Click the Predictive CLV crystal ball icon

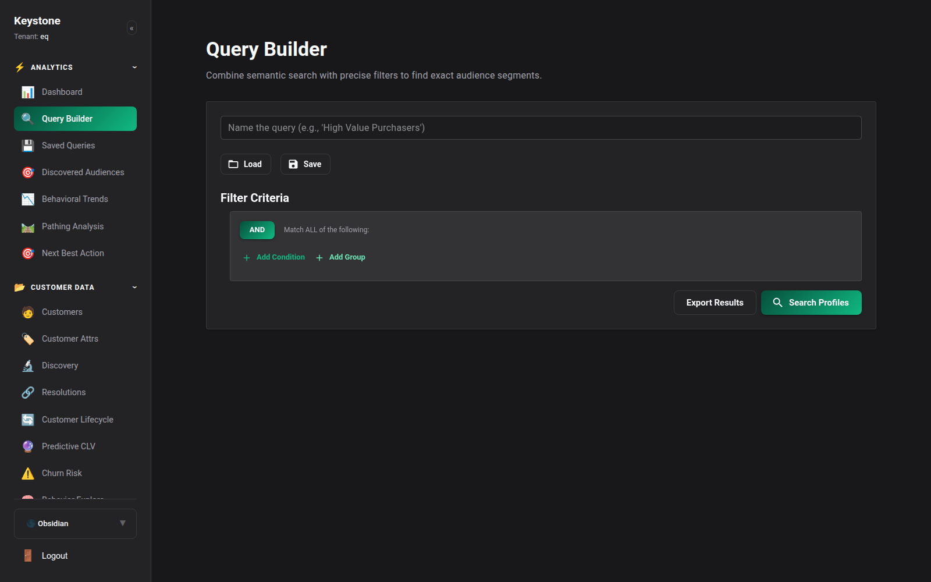click(x=28, y=446)
